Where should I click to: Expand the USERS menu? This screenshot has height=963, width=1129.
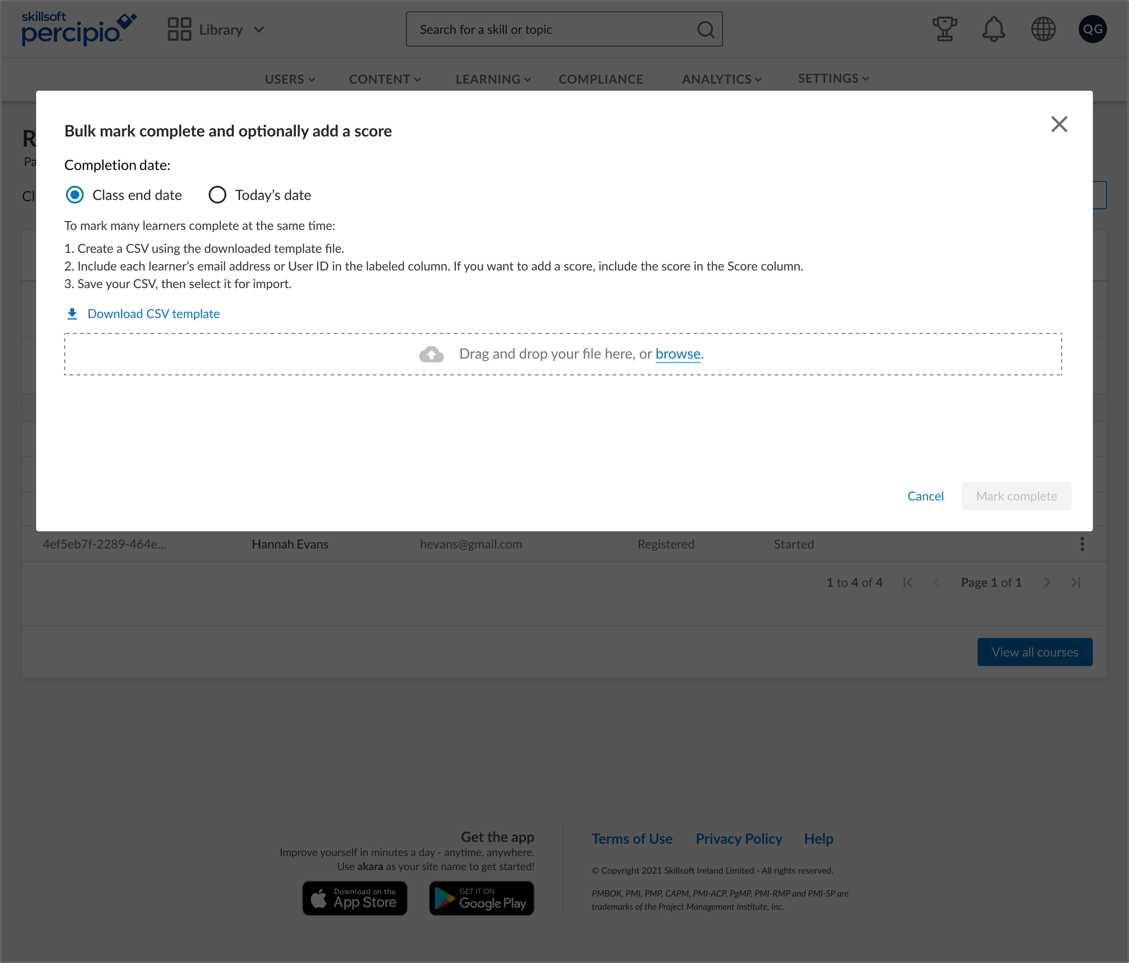click(x=290, y=80)
